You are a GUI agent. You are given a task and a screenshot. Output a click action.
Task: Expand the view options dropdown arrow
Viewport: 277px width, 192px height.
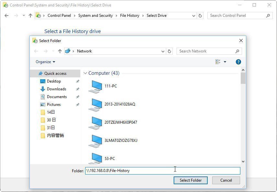[x=225, y=62]
